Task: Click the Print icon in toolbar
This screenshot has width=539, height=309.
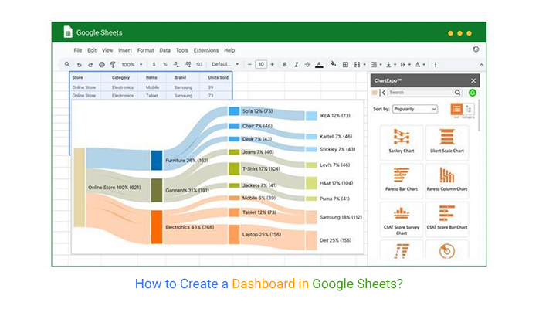Action: tap(102, 65)
